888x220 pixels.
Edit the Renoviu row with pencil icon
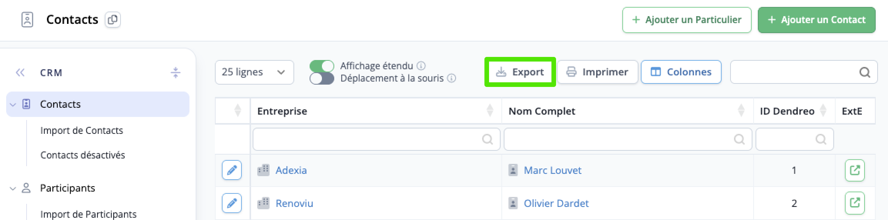click(232, 203)
